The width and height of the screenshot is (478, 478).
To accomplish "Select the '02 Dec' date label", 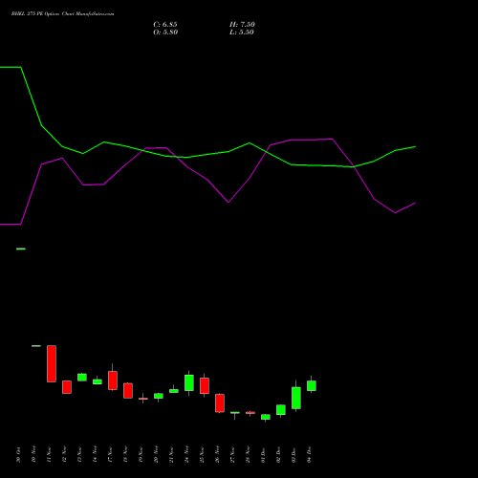I will (x=278, y=455).
